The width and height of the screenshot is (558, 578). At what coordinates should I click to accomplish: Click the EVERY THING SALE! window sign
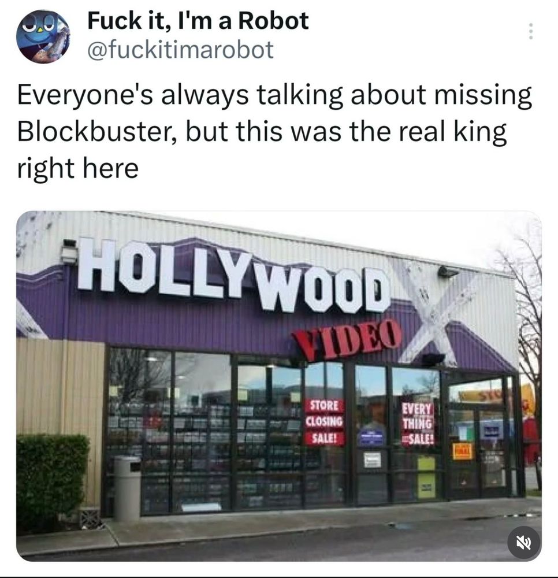click(x=418, y=424)
